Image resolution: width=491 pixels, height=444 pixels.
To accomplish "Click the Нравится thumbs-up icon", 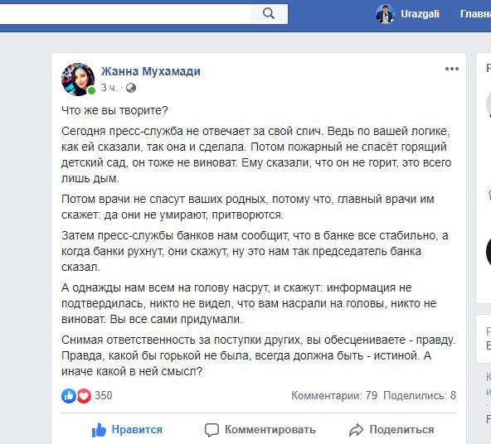I will [99, 430].
